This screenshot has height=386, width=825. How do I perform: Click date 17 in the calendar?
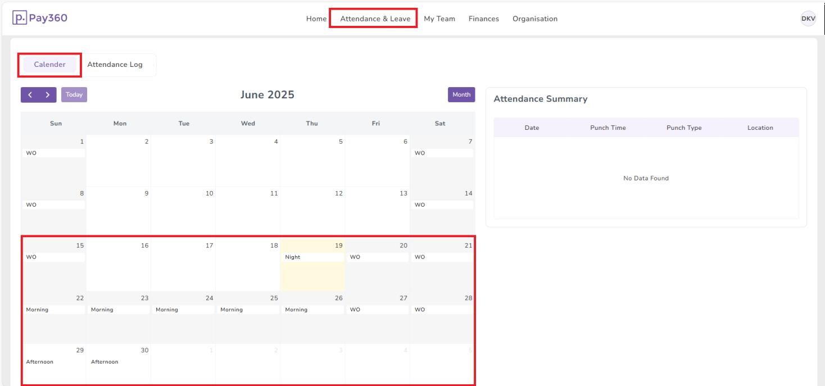210,246
